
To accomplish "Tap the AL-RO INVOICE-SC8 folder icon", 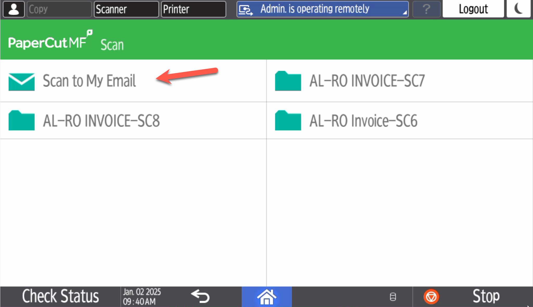I will pyautogui.click(x=22, y=120).
